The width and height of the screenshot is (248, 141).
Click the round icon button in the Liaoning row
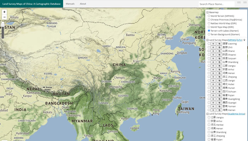[219, 44]
